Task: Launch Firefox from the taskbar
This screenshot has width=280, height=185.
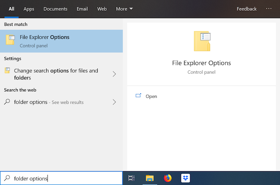Action: 168,178
